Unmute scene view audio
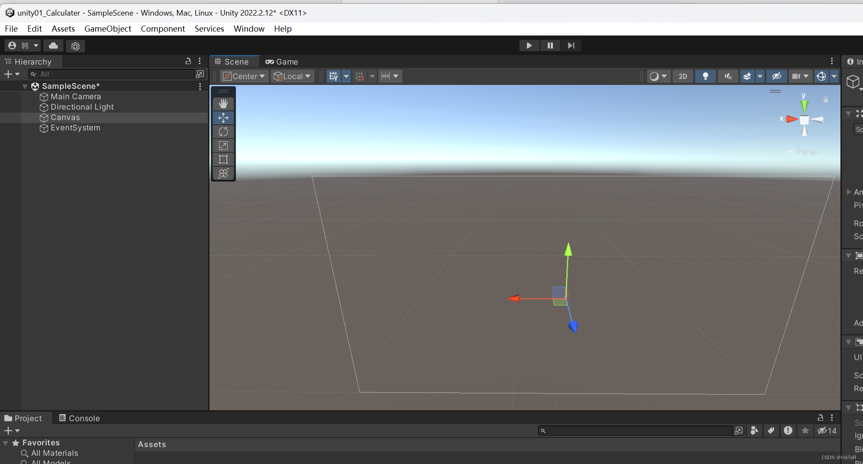The height and width of the screenshot is (464, 863). click(x=728, y=76)
